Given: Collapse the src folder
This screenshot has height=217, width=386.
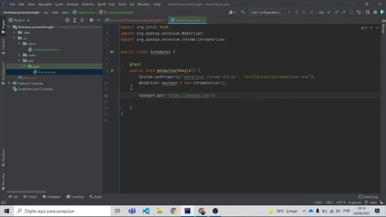Looking at the screenshot, I should click(x=14, y=38).
